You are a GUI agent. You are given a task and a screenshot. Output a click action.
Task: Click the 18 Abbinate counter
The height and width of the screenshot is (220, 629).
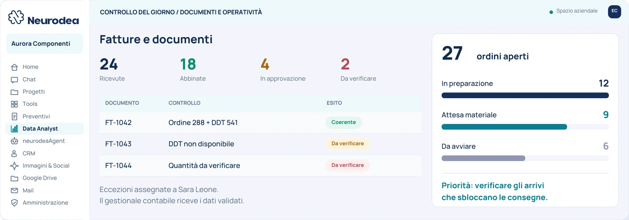pyautogui.click(x=193, y=69)
